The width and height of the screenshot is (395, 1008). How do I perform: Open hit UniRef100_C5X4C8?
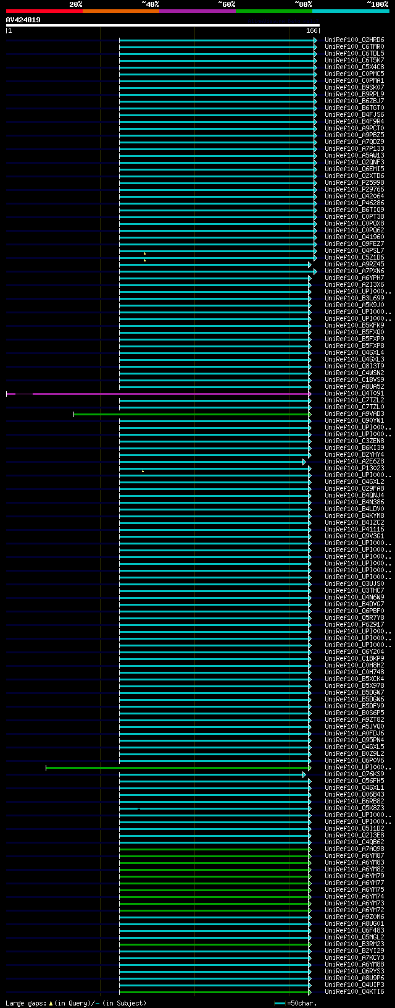click(354, 67)
